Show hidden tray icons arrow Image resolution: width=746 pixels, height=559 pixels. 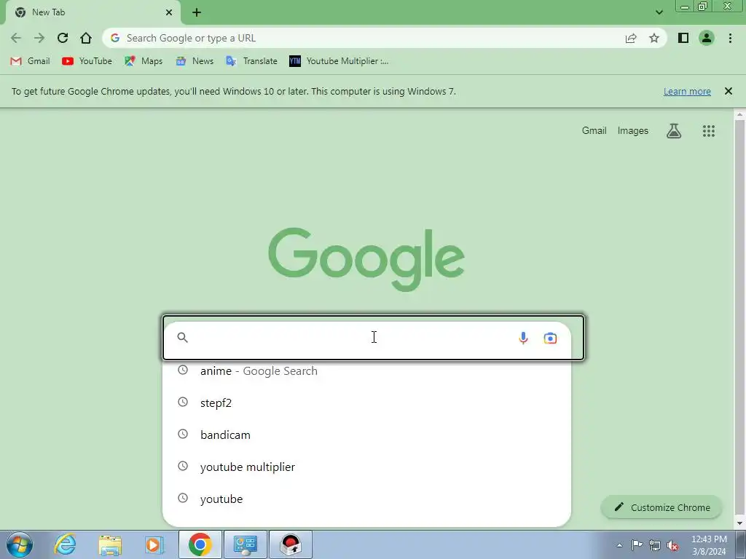(619, 545)
